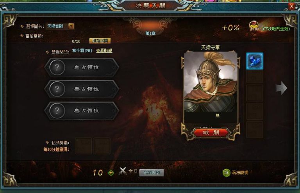The height and width of the screenshot is (193, 300).
Task: Select the second 無占領位 slot
Action: click(x=82, y=89)
